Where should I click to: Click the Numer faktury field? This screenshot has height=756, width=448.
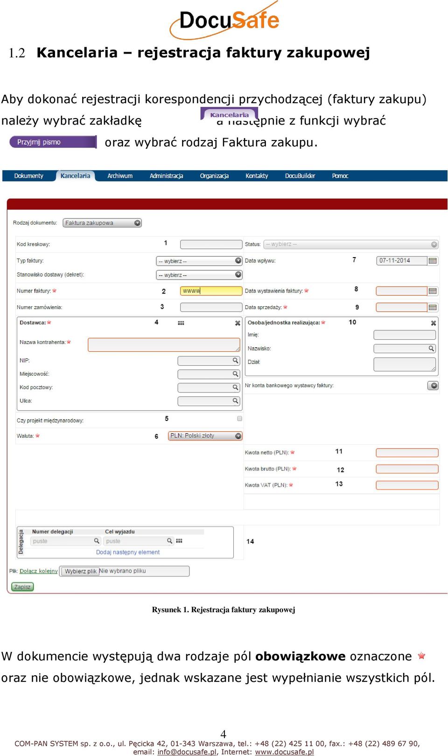pyautogui.click(x=211, y=291)
